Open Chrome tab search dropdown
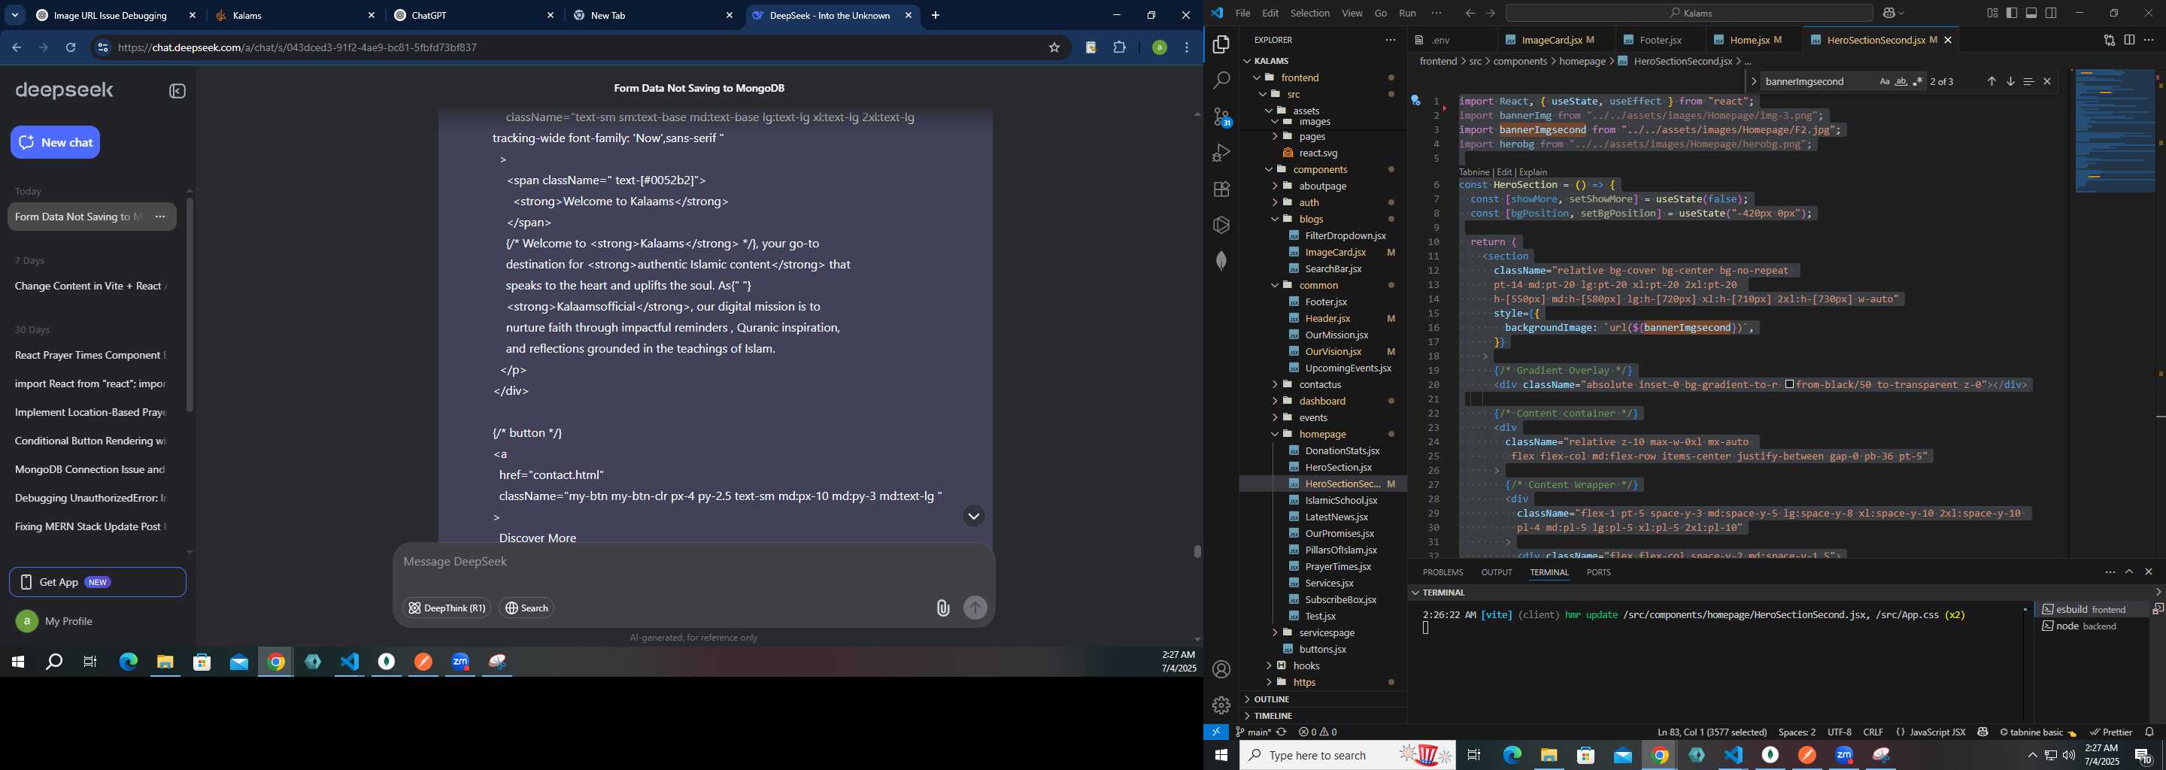Screen dimensions: 2166x770 coord(15,15)
